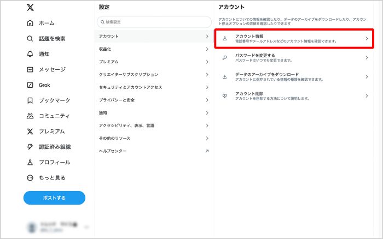The height and width of the screenshot is (239, 383).
Task: Open 通知 bell icon in sidebar
Action: (x=30, y=54)
